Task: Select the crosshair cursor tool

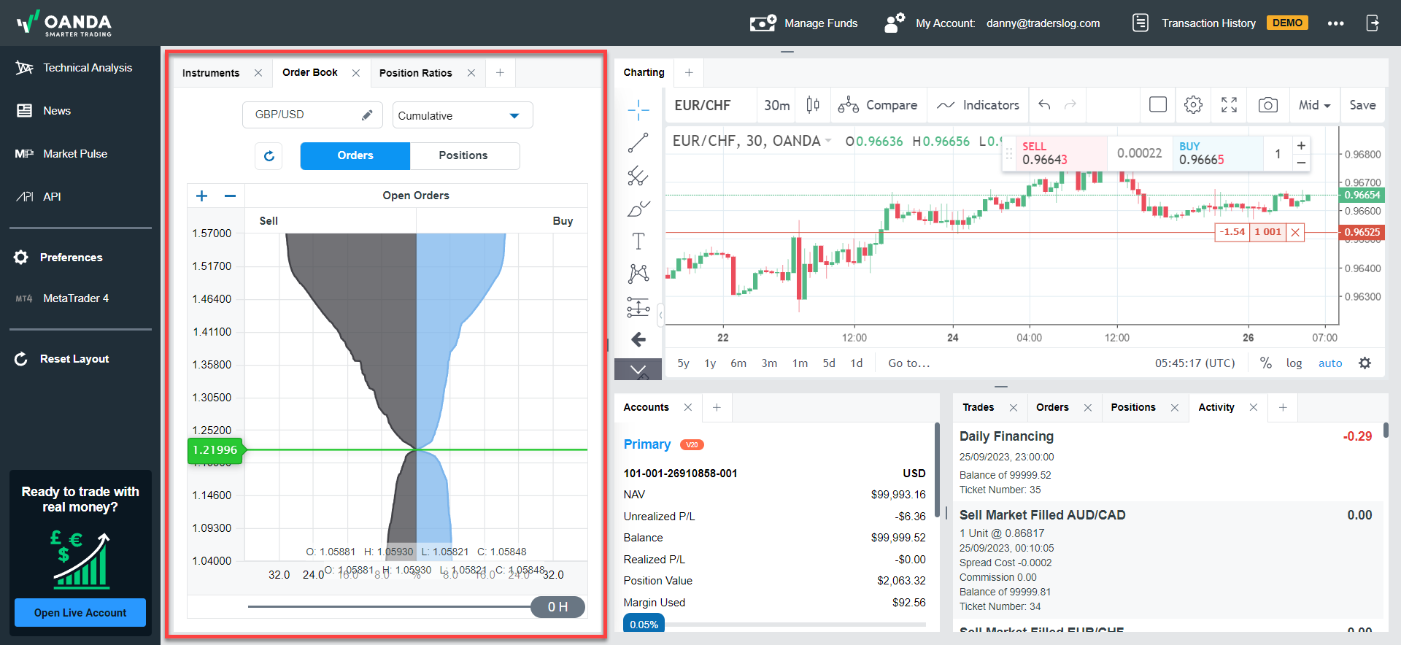Action: (638, 110)
